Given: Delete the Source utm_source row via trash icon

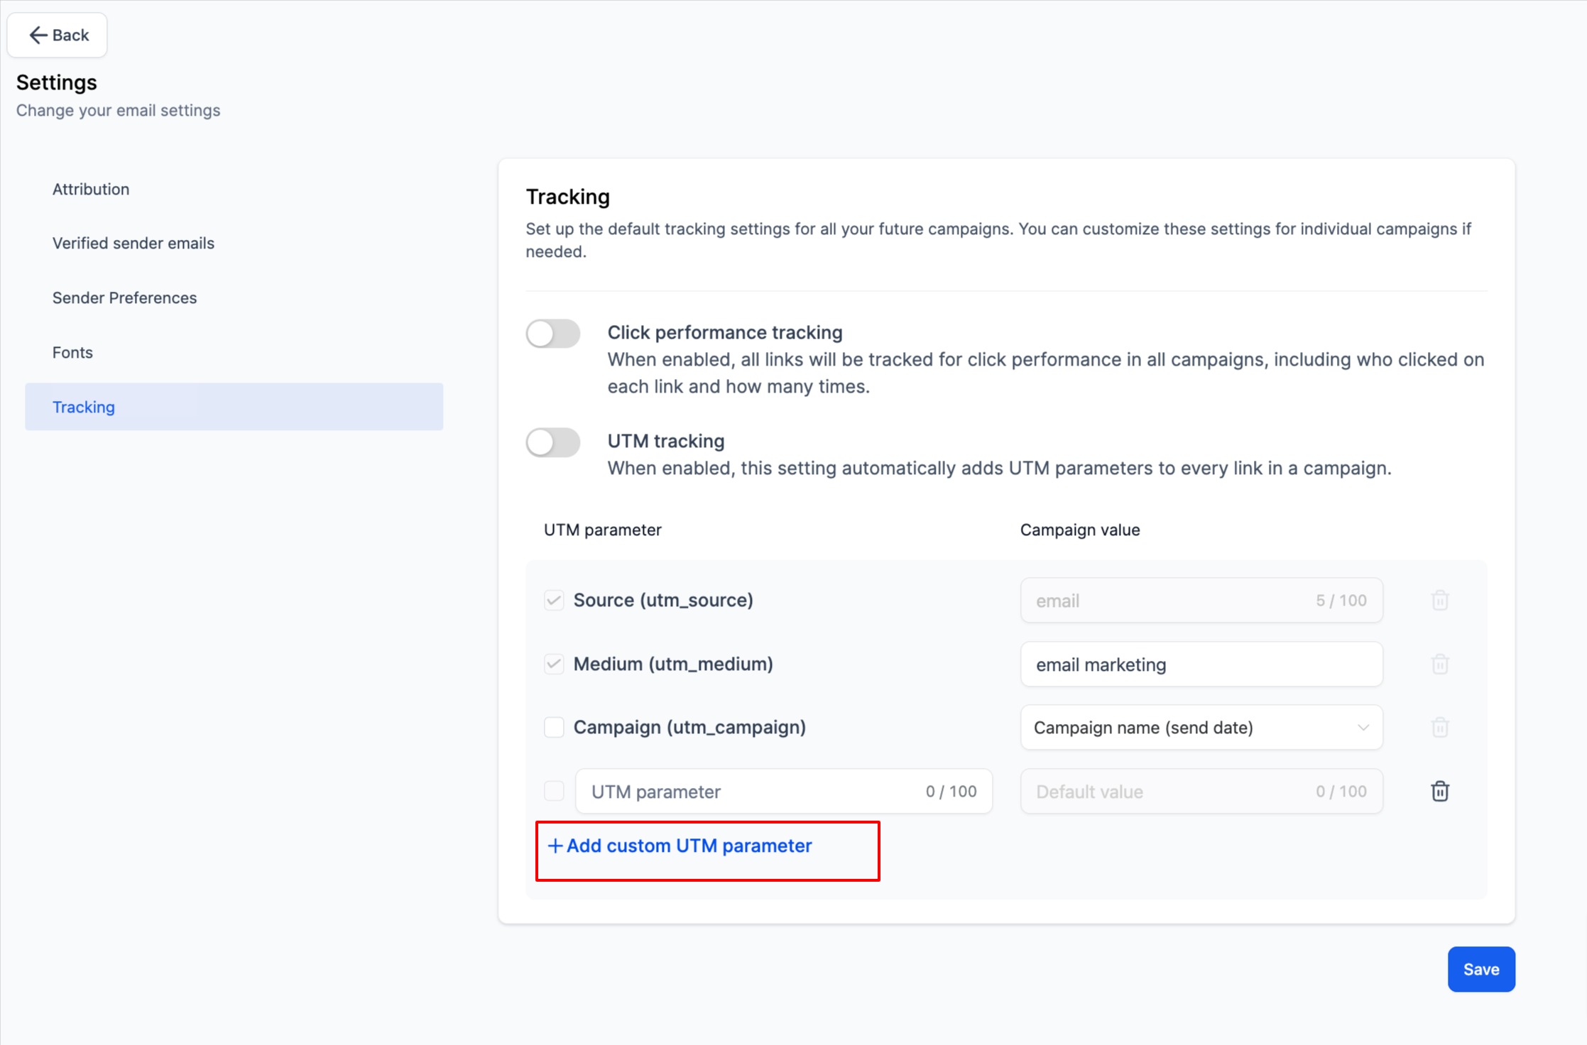Looking at the screenshot, I should coord(1439,600).
